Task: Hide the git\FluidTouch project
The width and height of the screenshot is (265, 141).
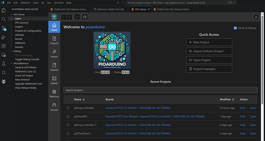Action: pyautogui.click(x=242, y=133)
